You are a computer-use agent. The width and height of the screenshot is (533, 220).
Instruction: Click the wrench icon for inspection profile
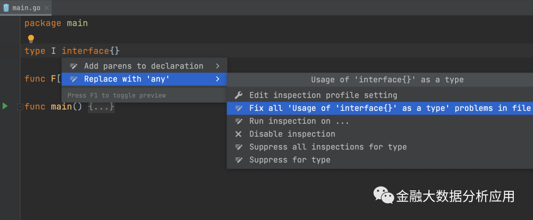238,95
